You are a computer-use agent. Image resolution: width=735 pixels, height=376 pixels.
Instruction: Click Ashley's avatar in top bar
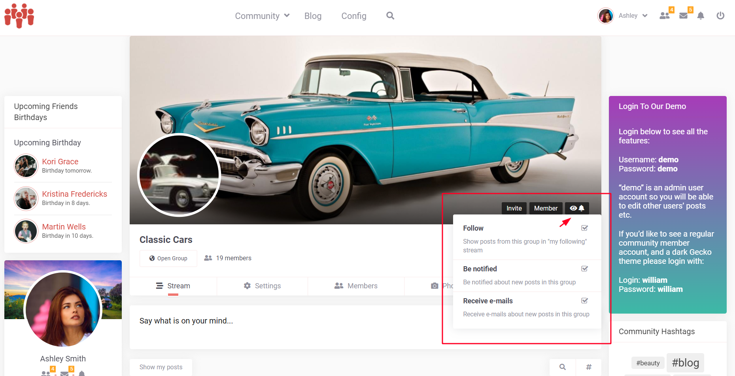[606, 16]
